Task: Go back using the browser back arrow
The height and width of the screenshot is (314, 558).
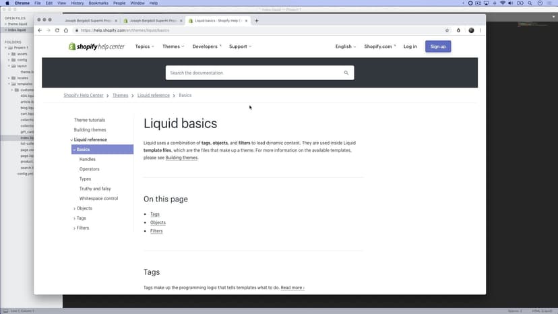Action: pyautogui.click(x=40, y=30)
